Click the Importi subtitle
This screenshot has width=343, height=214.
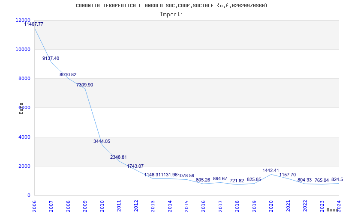tap(171, 15)
